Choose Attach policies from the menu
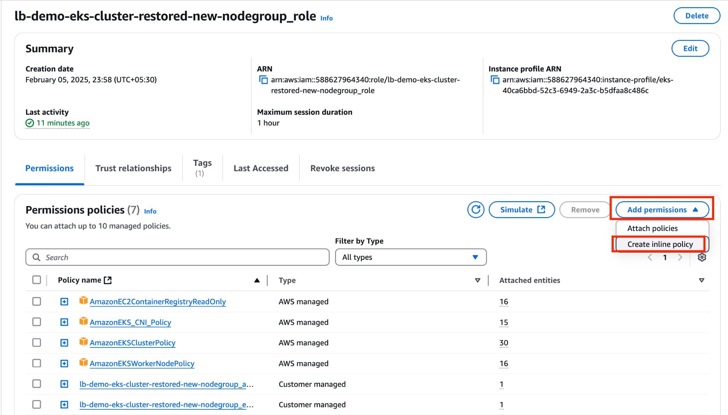The height and width of the screenshot is (415, 728). pyautogui.click(x=662, y=228)
